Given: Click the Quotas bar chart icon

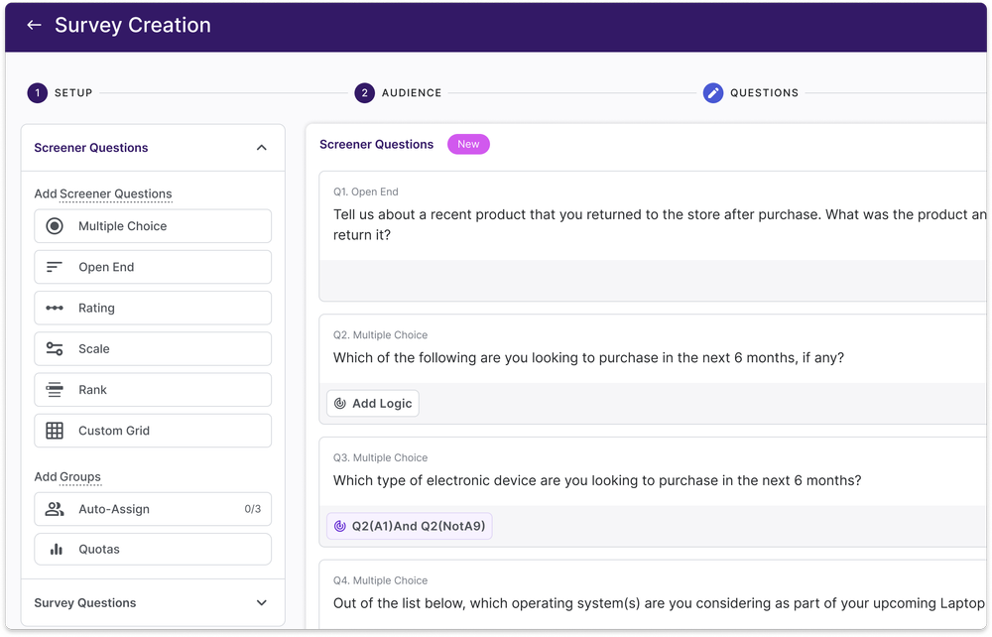Looking at the screenshot, I should [57, 549].
